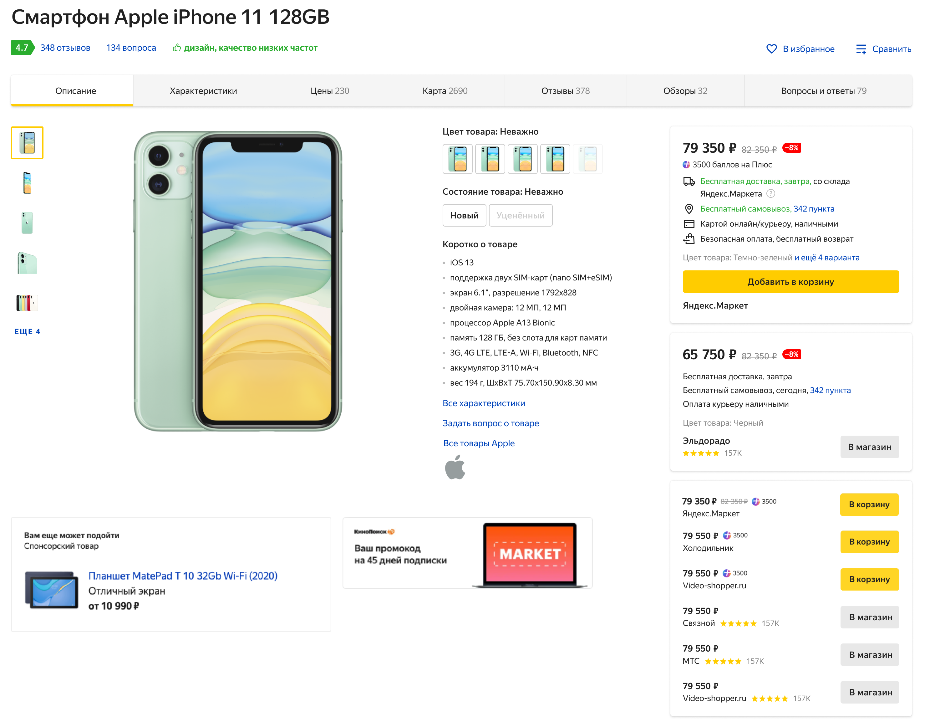Screen dimensions: 925x722
Task: Click the delivery help question mark icon
Action: click(771, 194)
